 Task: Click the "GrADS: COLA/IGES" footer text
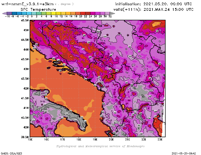[11, 153]
